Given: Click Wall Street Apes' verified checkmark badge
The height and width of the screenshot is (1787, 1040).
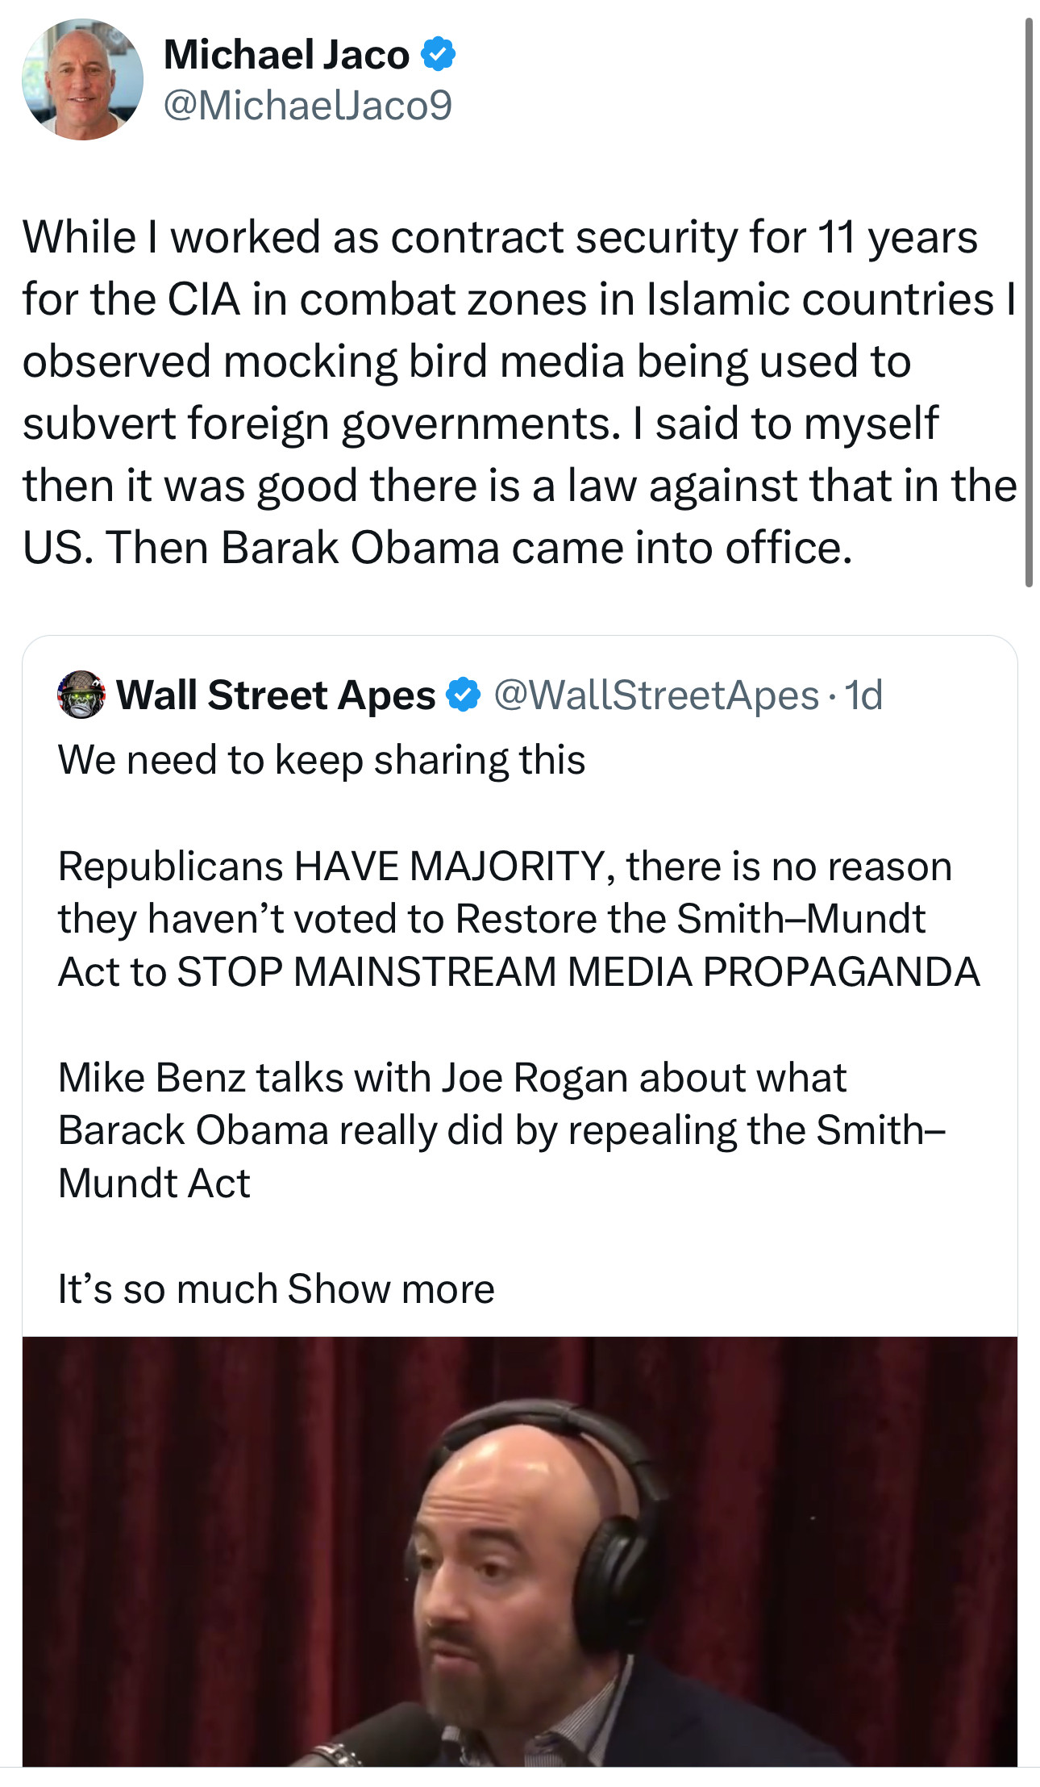Looking at the screenshot, I should (x=464, y=695).
